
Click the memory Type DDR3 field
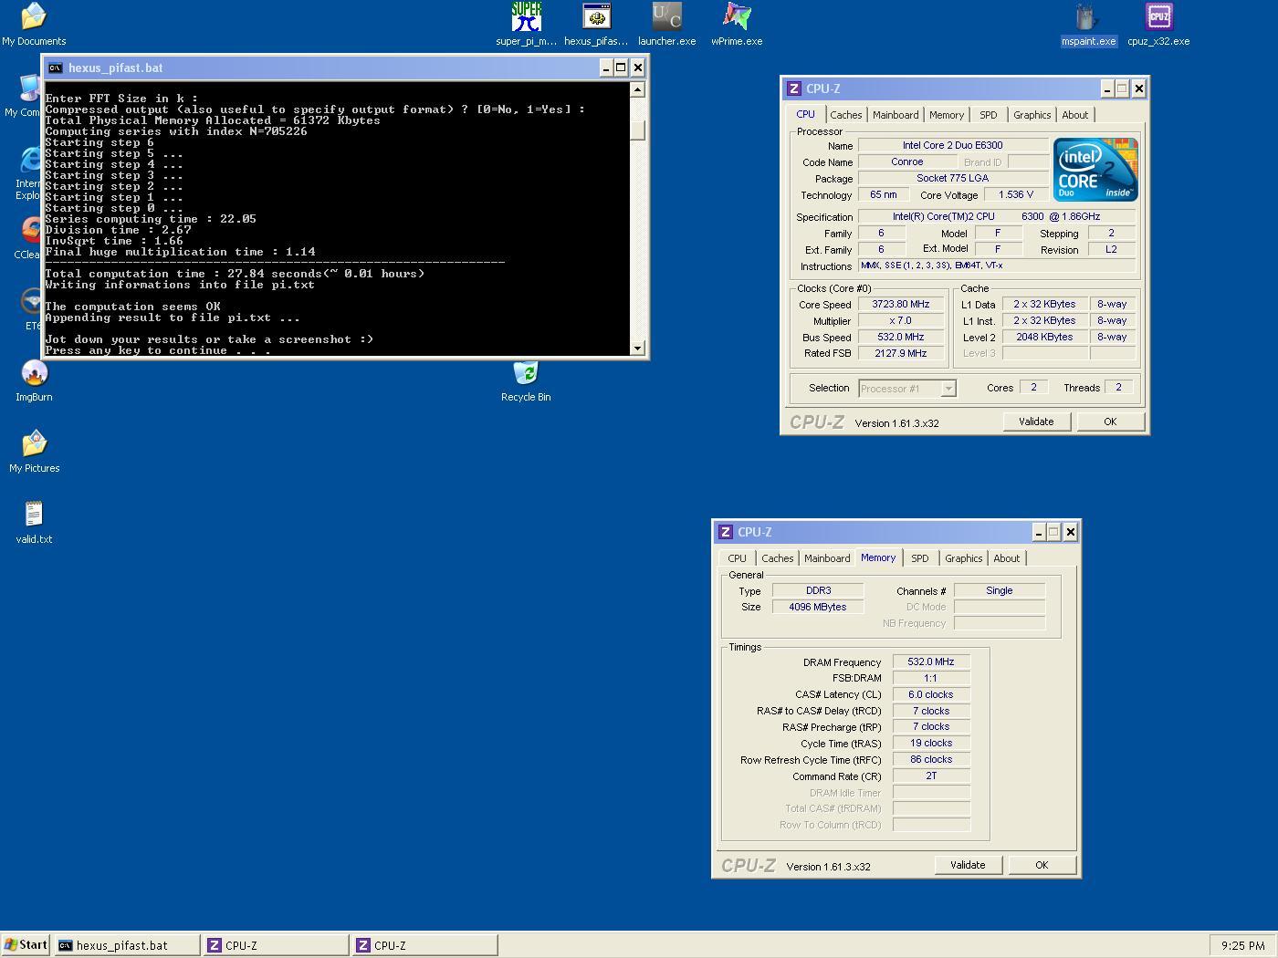pyautogui.click(x=818, y=591)
